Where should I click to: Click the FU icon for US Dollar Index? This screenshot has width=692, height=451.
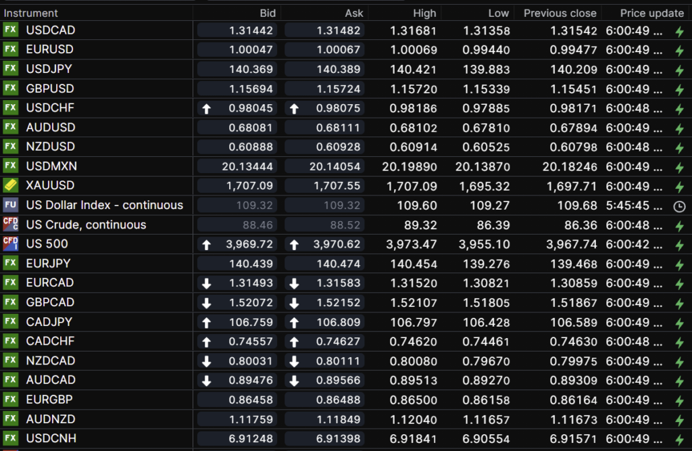point(10,205)
